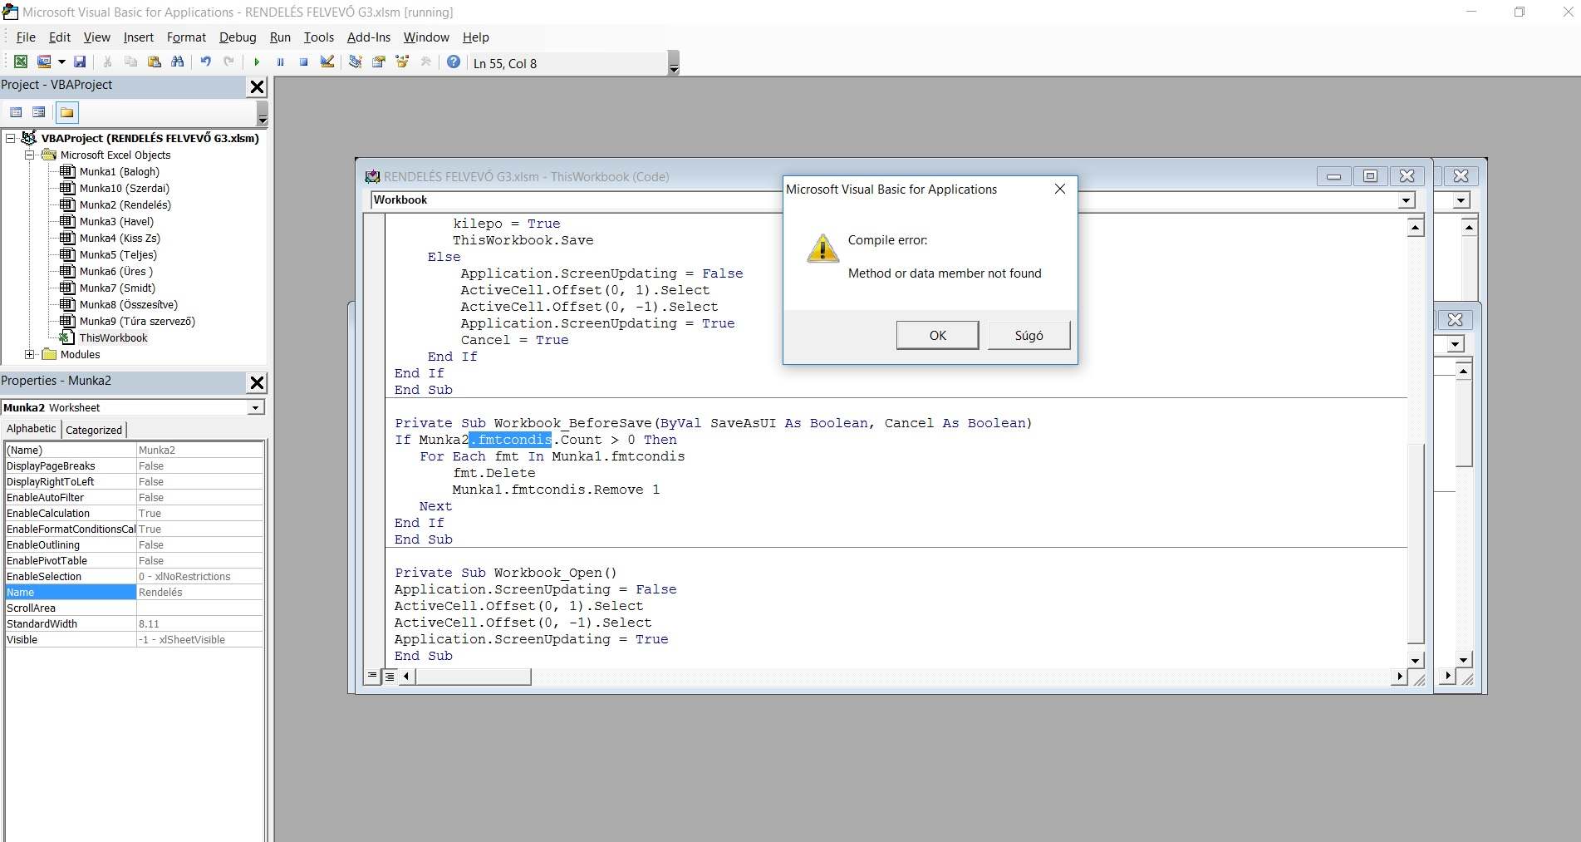Click View Code icon in Project panel
The width and height of the screenshot is (1581, 842).
click(16, 112)
